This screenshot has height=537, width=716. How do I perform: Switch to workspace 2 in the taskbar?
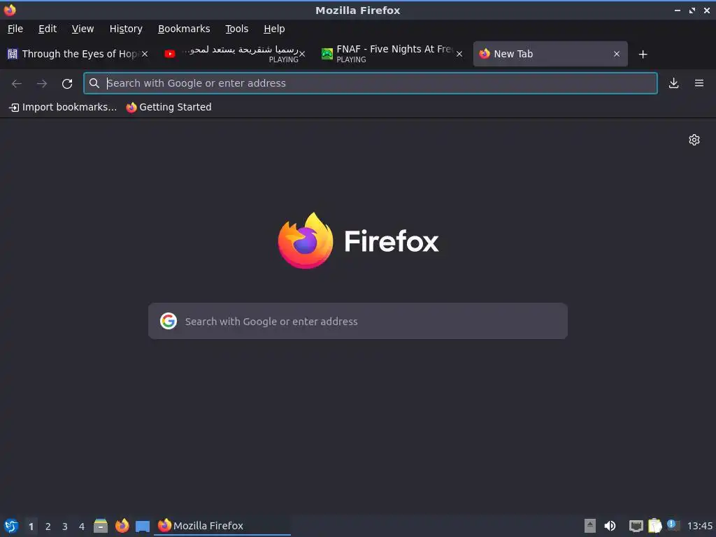48,527
